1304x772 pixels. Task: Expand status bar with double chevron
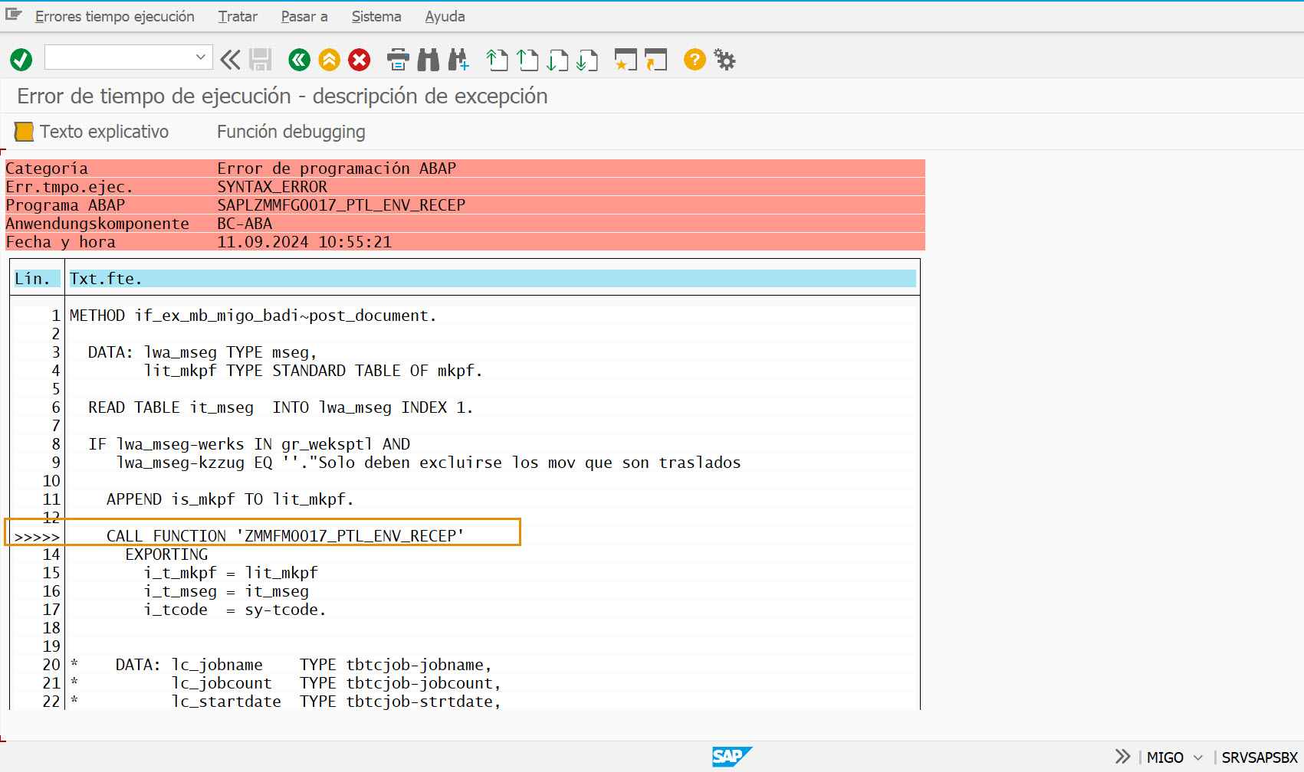[1122, 757]
